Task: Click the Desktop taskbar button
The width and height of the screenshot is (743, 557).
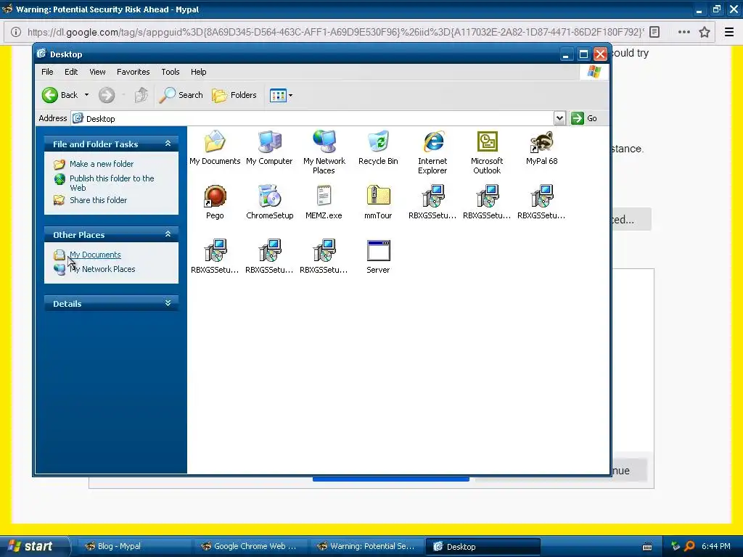Action: tap(483, 547)
